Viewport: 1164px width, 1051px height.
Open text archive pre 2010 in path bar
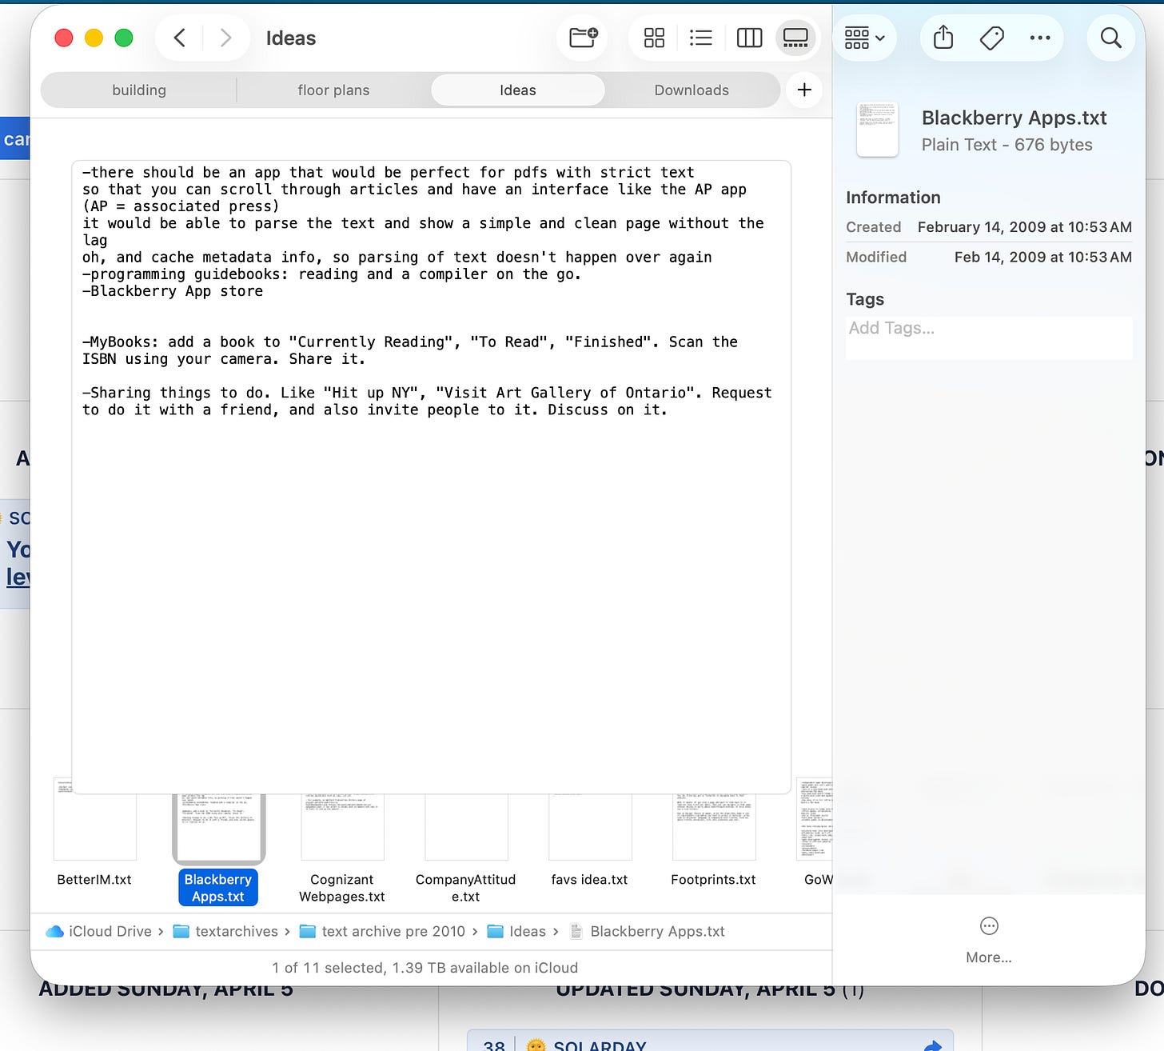click(x=382, y=931)
